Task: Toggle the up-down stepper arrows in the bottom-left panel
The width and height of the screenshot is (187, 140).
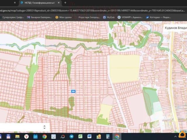Action: 44,127
